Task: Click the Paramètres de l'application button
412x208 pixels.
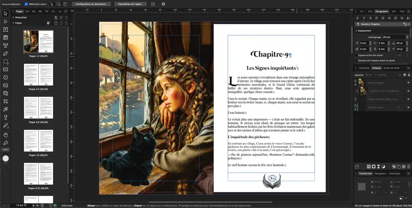Action: (130, 4)
